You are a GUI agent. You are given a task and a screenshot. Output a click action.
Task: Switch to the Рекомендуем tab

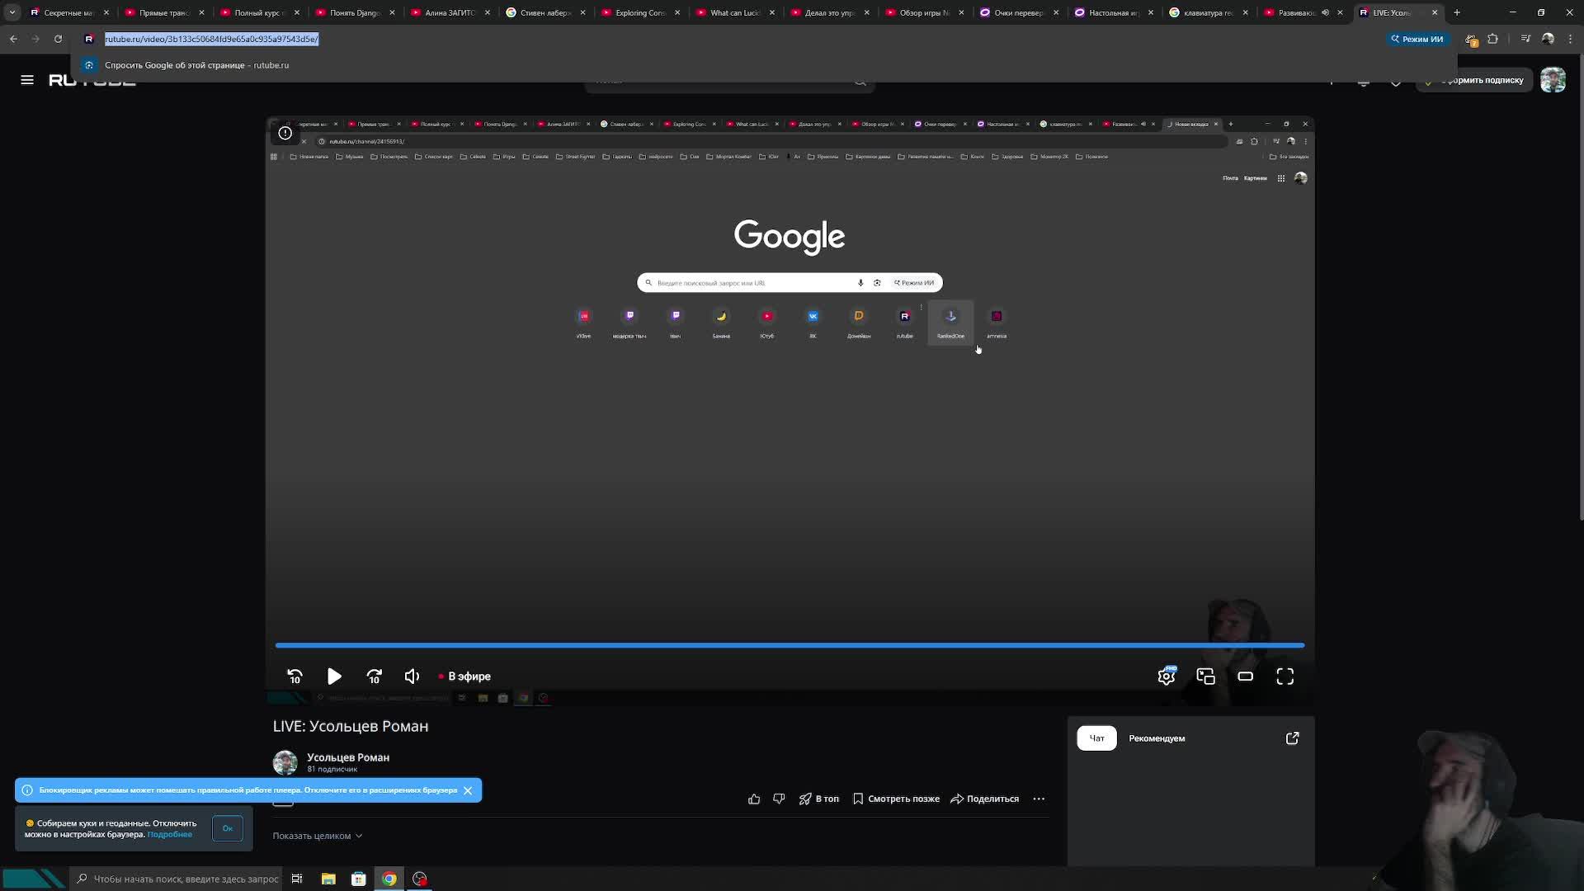click(1156, 738)
